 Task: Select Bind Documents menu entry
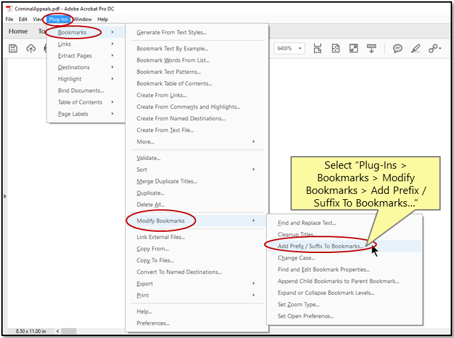(86, 90)
